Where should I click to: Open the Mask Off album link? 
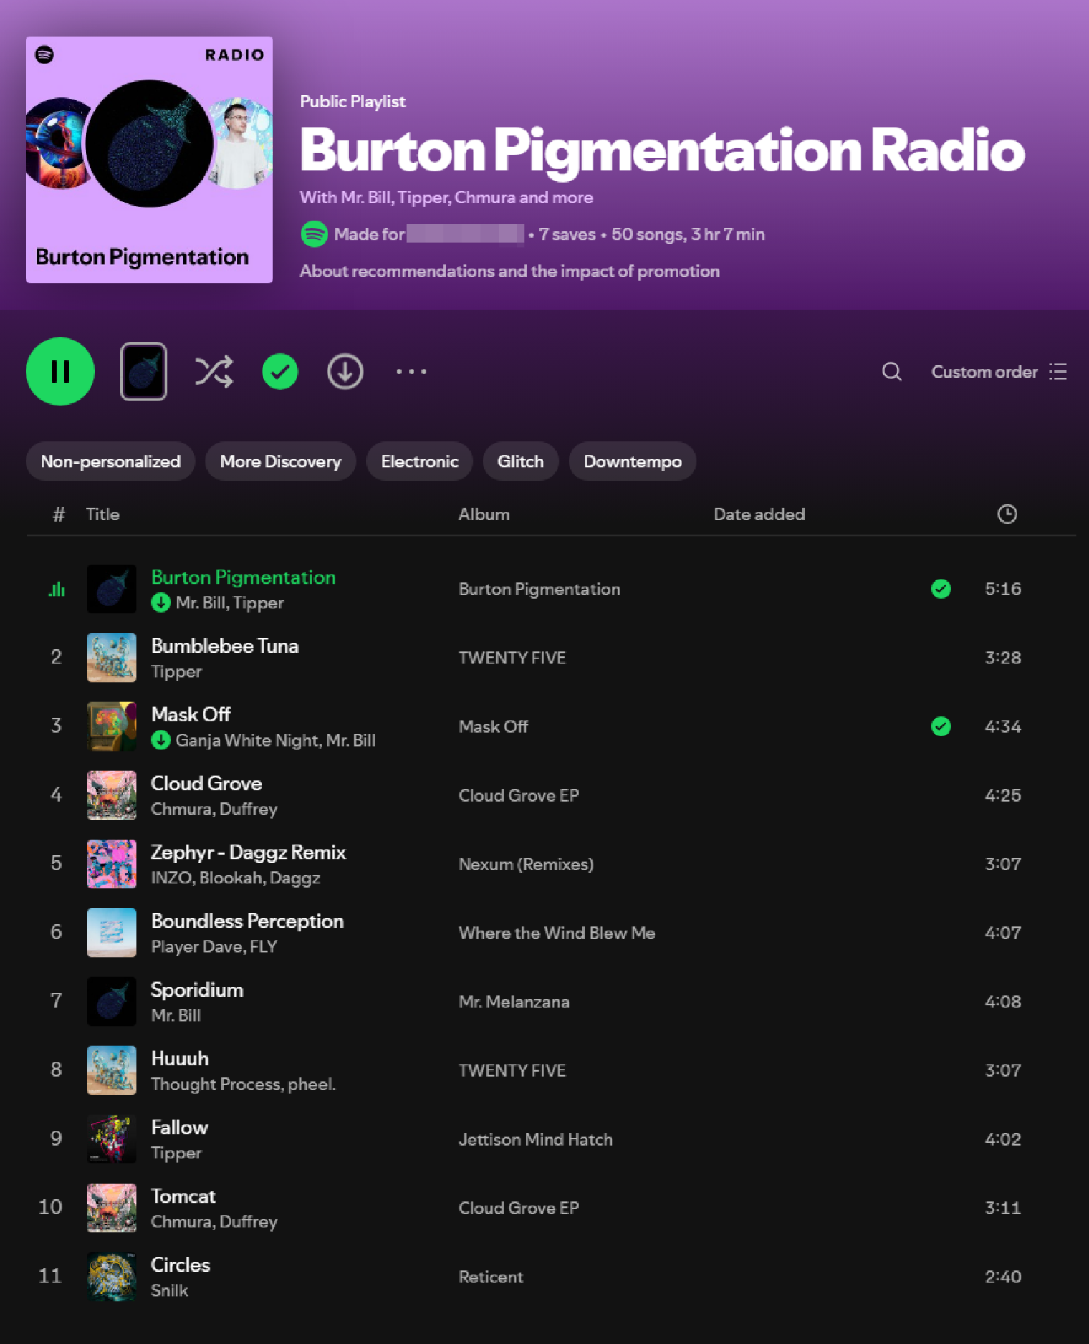point(493,726)
